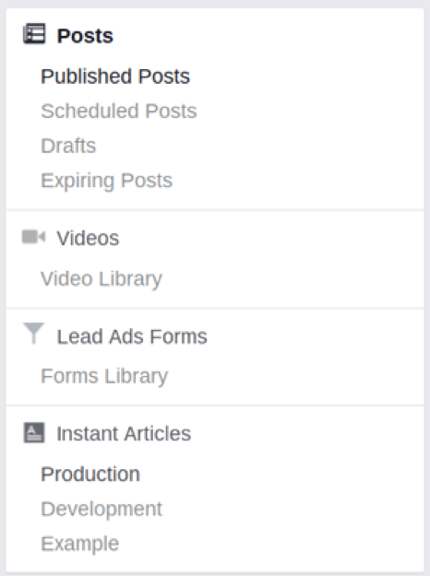Open the Video Library
Viewport: 430px width, 576px height.
click(x=102, y=279)
